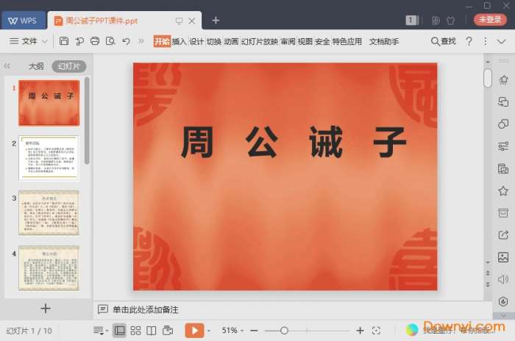Click the WPS home tab
515x341 pixels.
(23, 21)
